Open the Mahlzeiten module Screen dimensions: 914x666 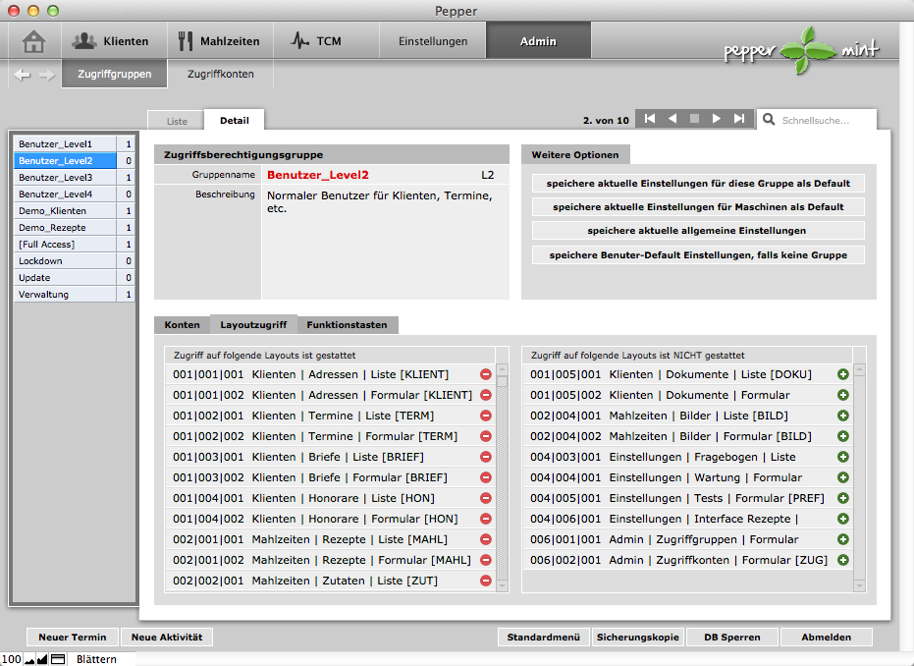pos(218,41)
